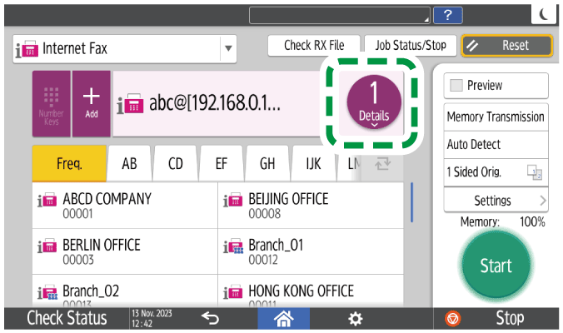This screenshot has height=333, width=563.
Task: Expand the 1 Details destination list
Action: 374,104
